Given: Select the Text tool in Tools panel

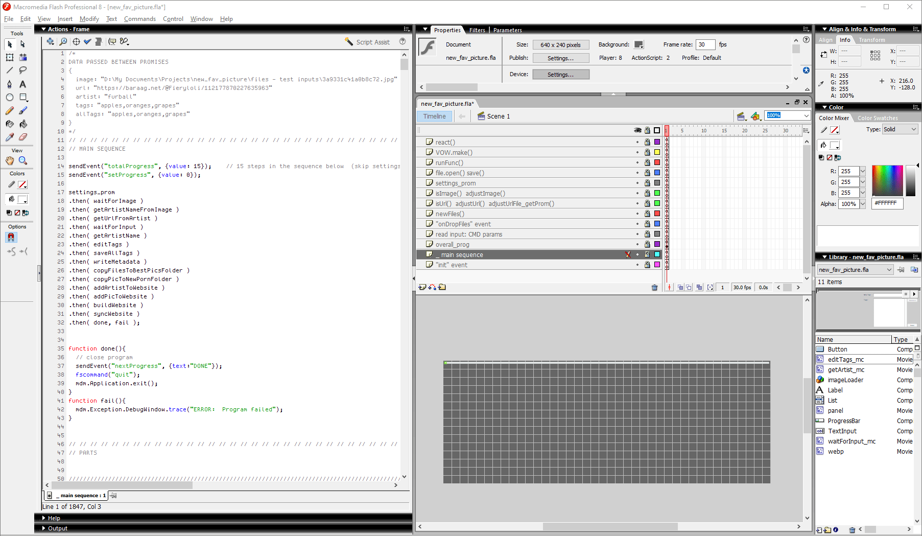Looking at the screenshot, I should coord(22,84).
